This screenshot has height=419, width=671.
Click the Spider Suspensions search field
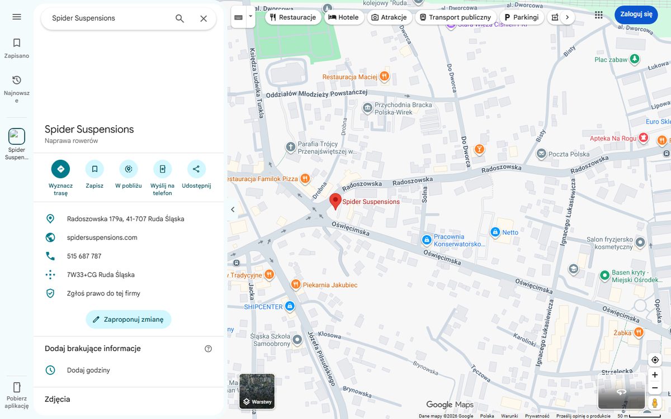pos(109,18)
